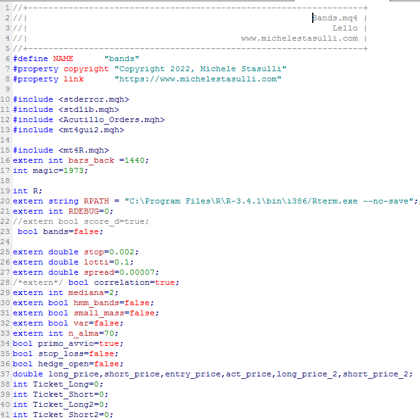The width and height of the screenshot is (420, 419).
Task: Click www.michelestasulli.com in the header comment
Action: click(299, 38)
